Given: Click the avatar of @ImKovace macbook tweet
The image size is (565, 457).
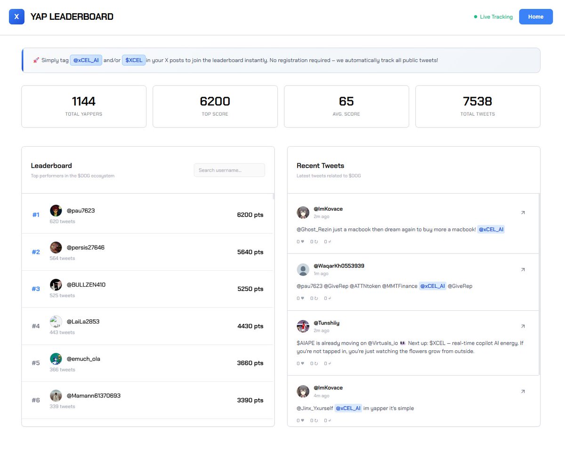Looking at the screenshot, I should coord(303,213).
